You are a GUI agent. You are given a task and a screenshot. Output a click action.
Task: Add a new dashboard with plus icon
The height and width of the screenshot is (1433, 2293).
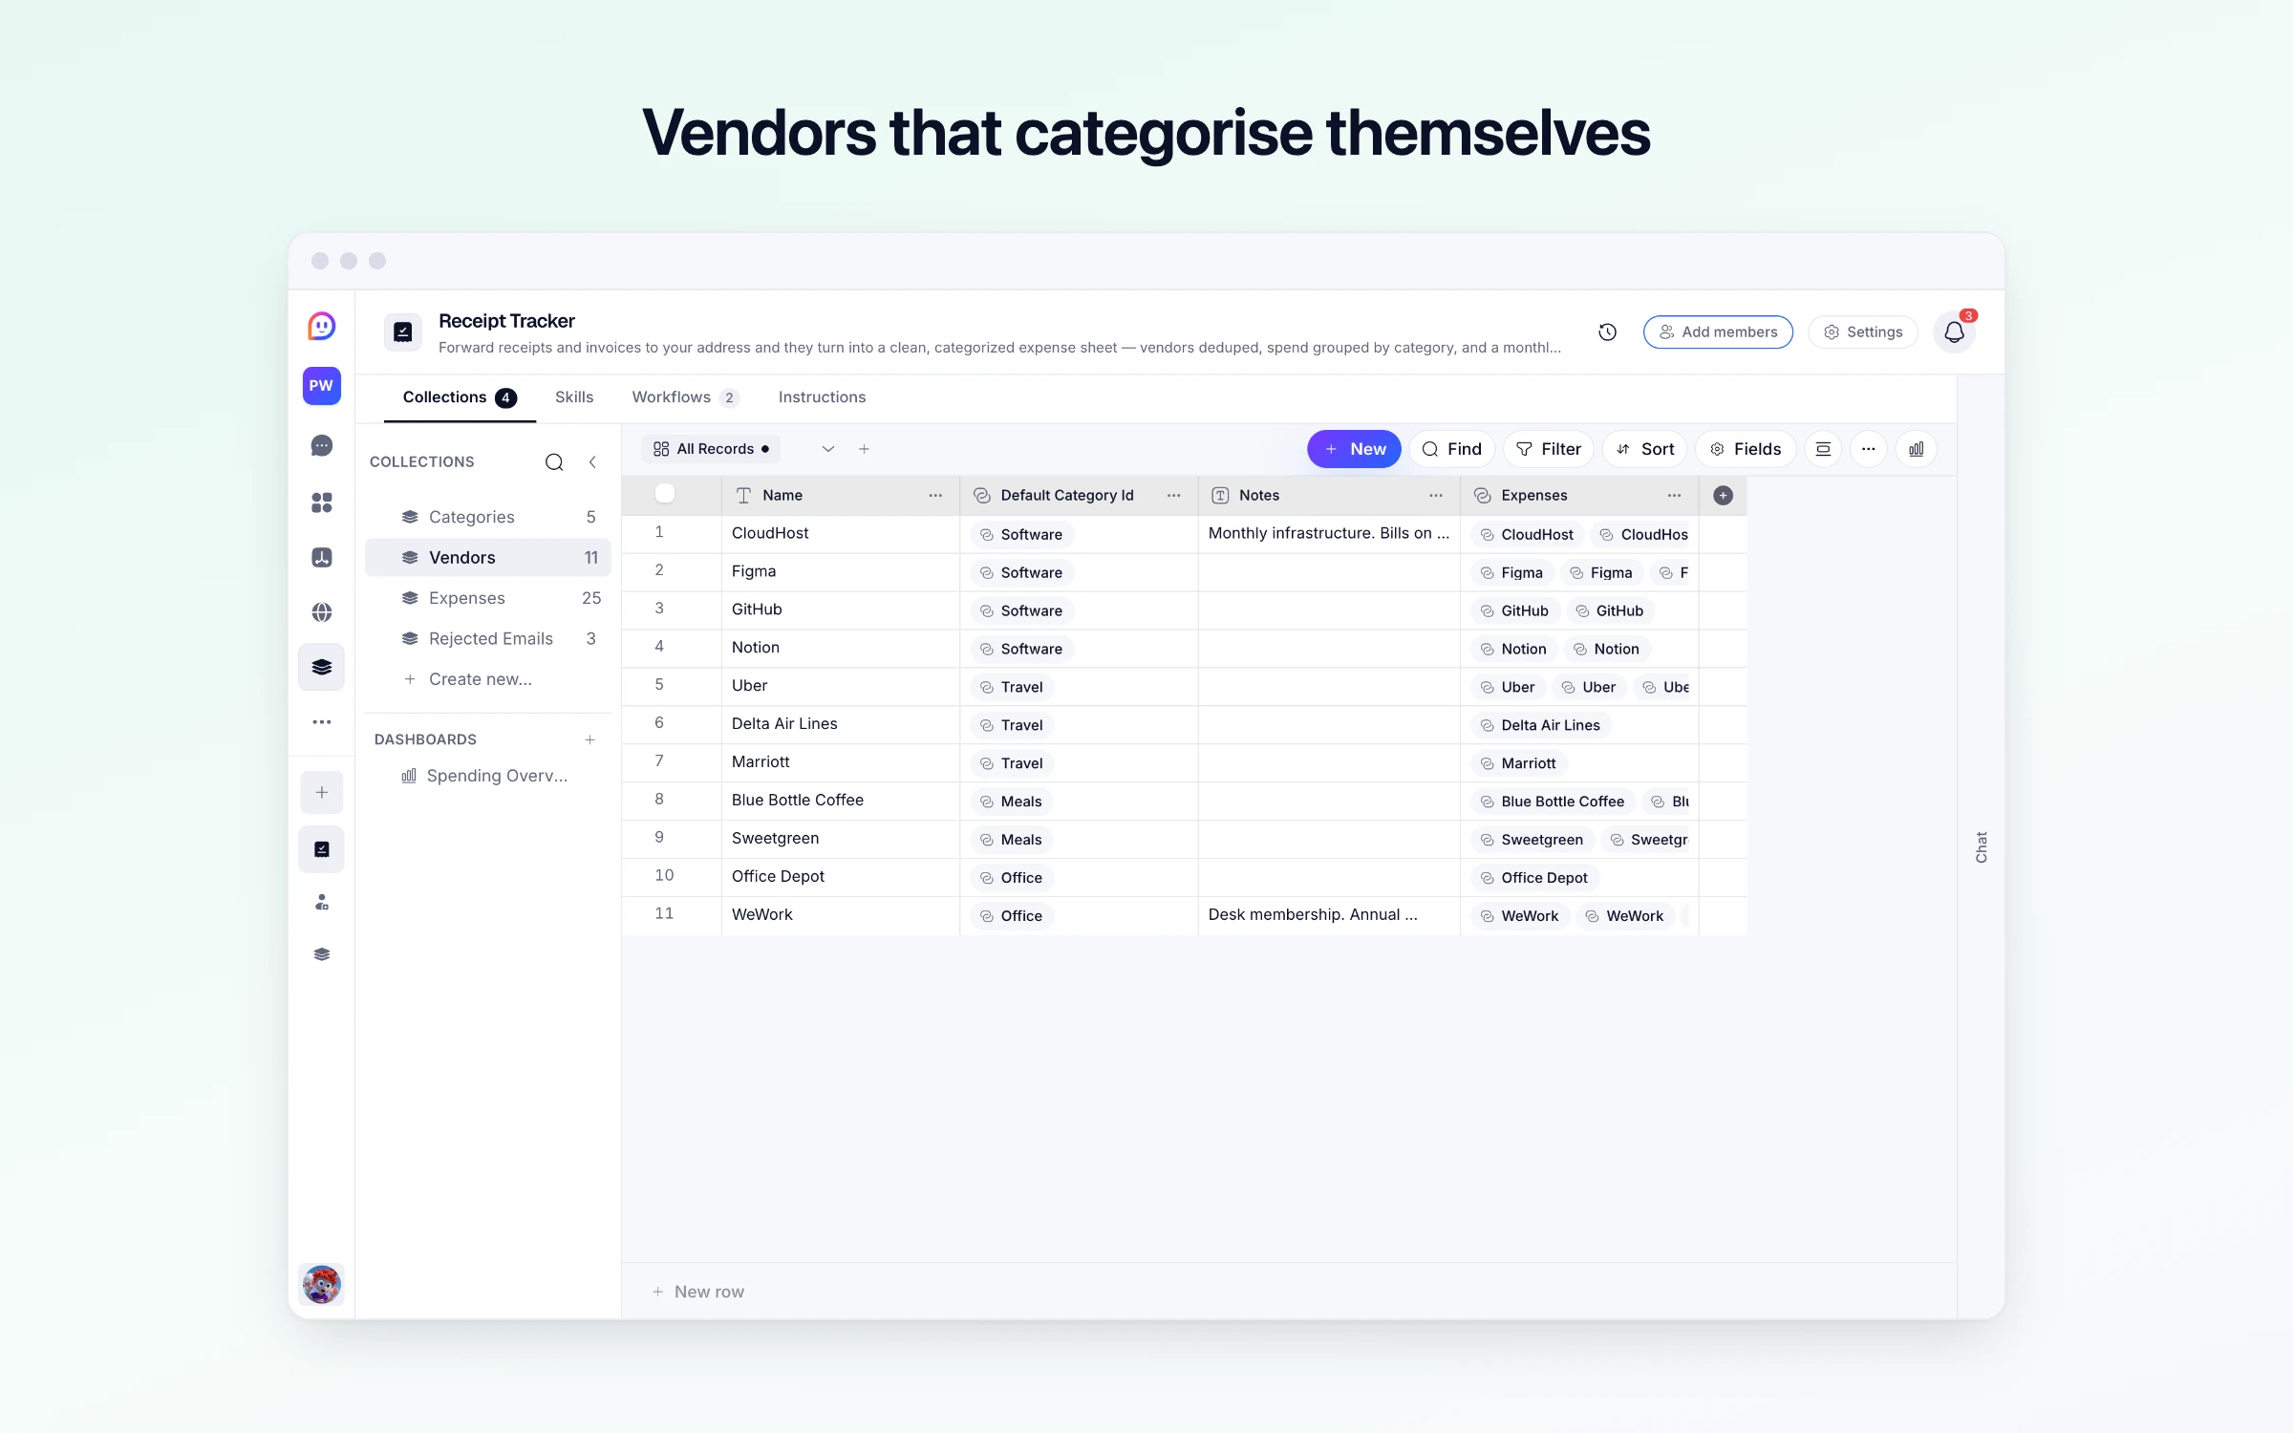[x=590, y=739]
